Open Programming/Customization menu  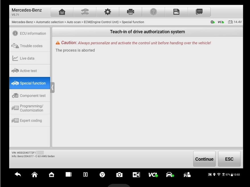click(x=30, y=108)
